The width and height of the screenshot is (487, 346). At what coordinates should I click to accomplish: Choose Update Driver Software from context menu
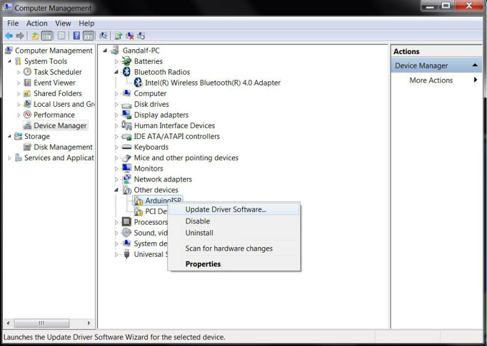226,209
